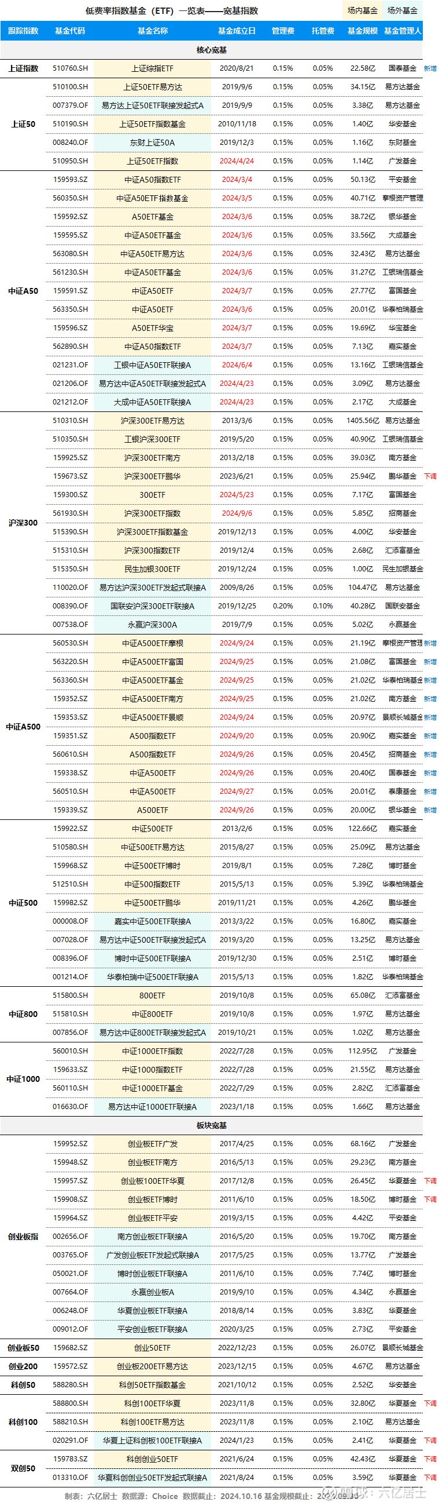Click the 创业200 index label
The image size is (439, 1506).
pos(23,1366)
